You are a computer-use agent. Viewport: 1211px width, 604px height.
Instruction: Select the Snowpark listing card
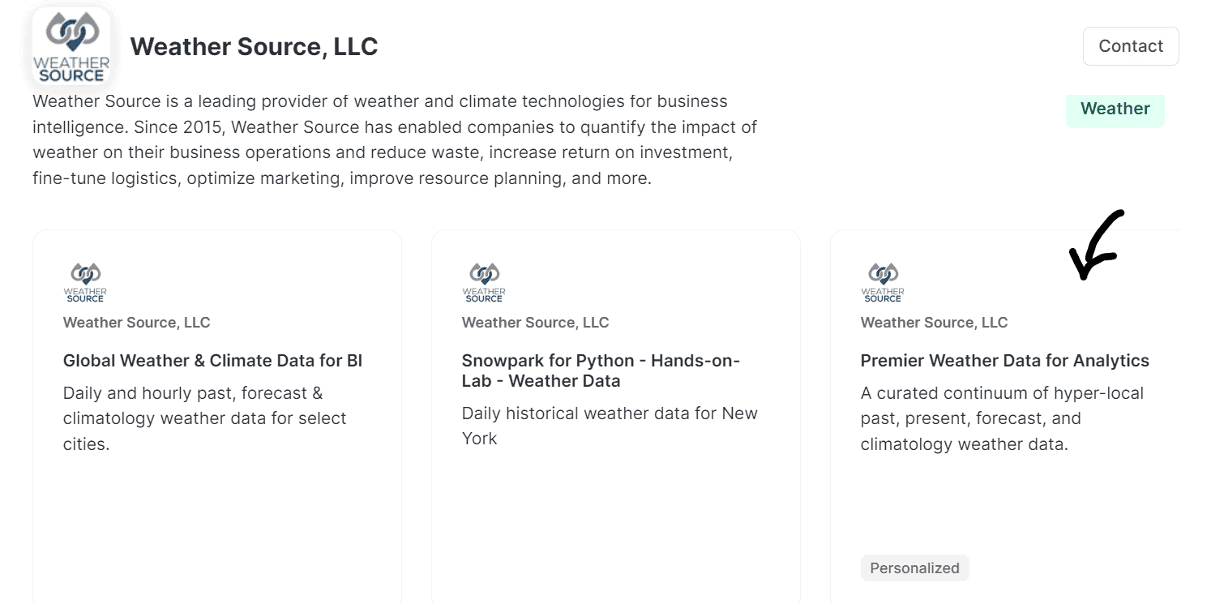coord(615,503)
